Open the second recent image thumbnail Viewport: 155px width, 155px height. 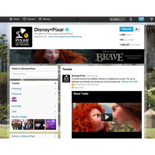(28, 124)
